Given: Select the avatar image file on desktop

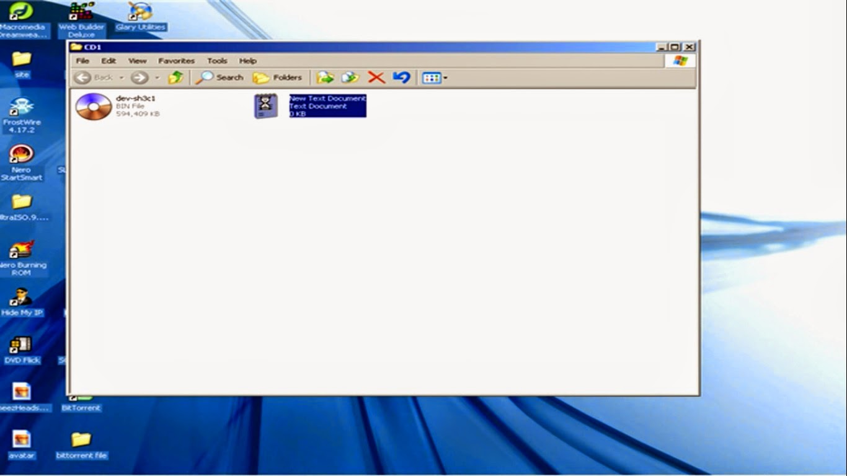Looking at the screenshot, I should [x=22, y=446].
